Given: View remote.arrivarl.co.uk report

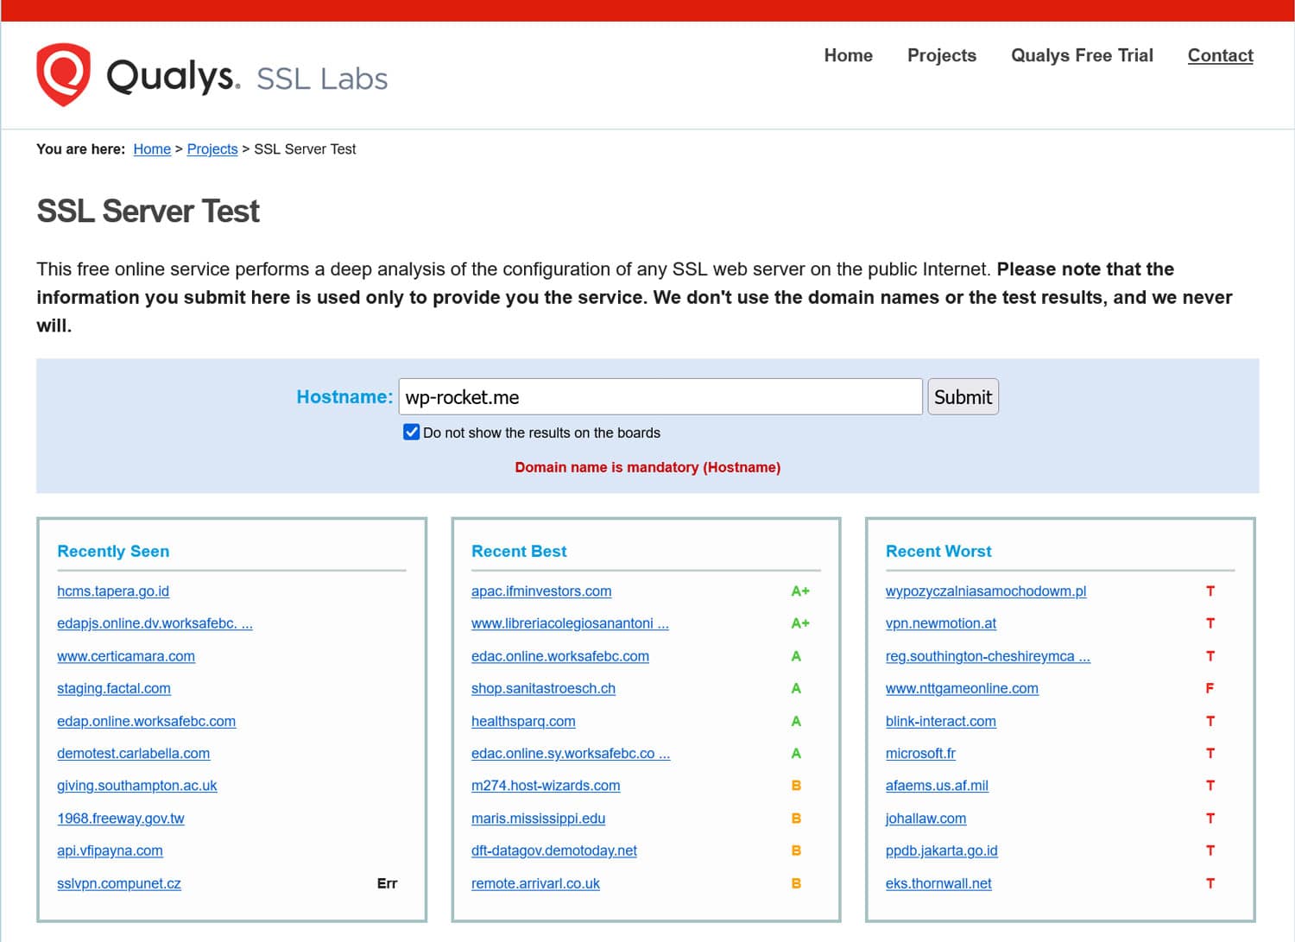Looking at the screenshot, I should (x=535, y=883).
